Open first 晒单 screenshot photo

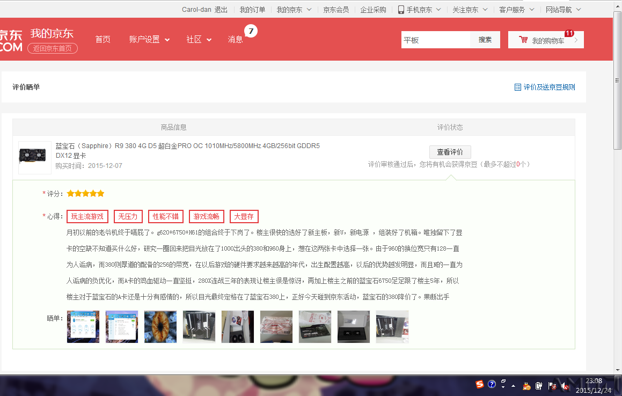tap(83, 327)
